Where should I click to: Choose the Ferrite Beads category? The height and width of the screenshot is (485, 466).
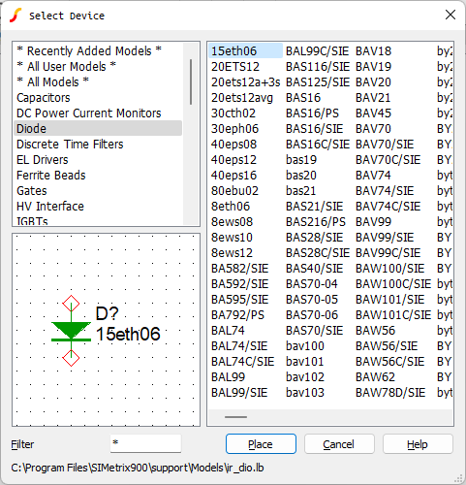pyautogui.click(x=51, y=176)
